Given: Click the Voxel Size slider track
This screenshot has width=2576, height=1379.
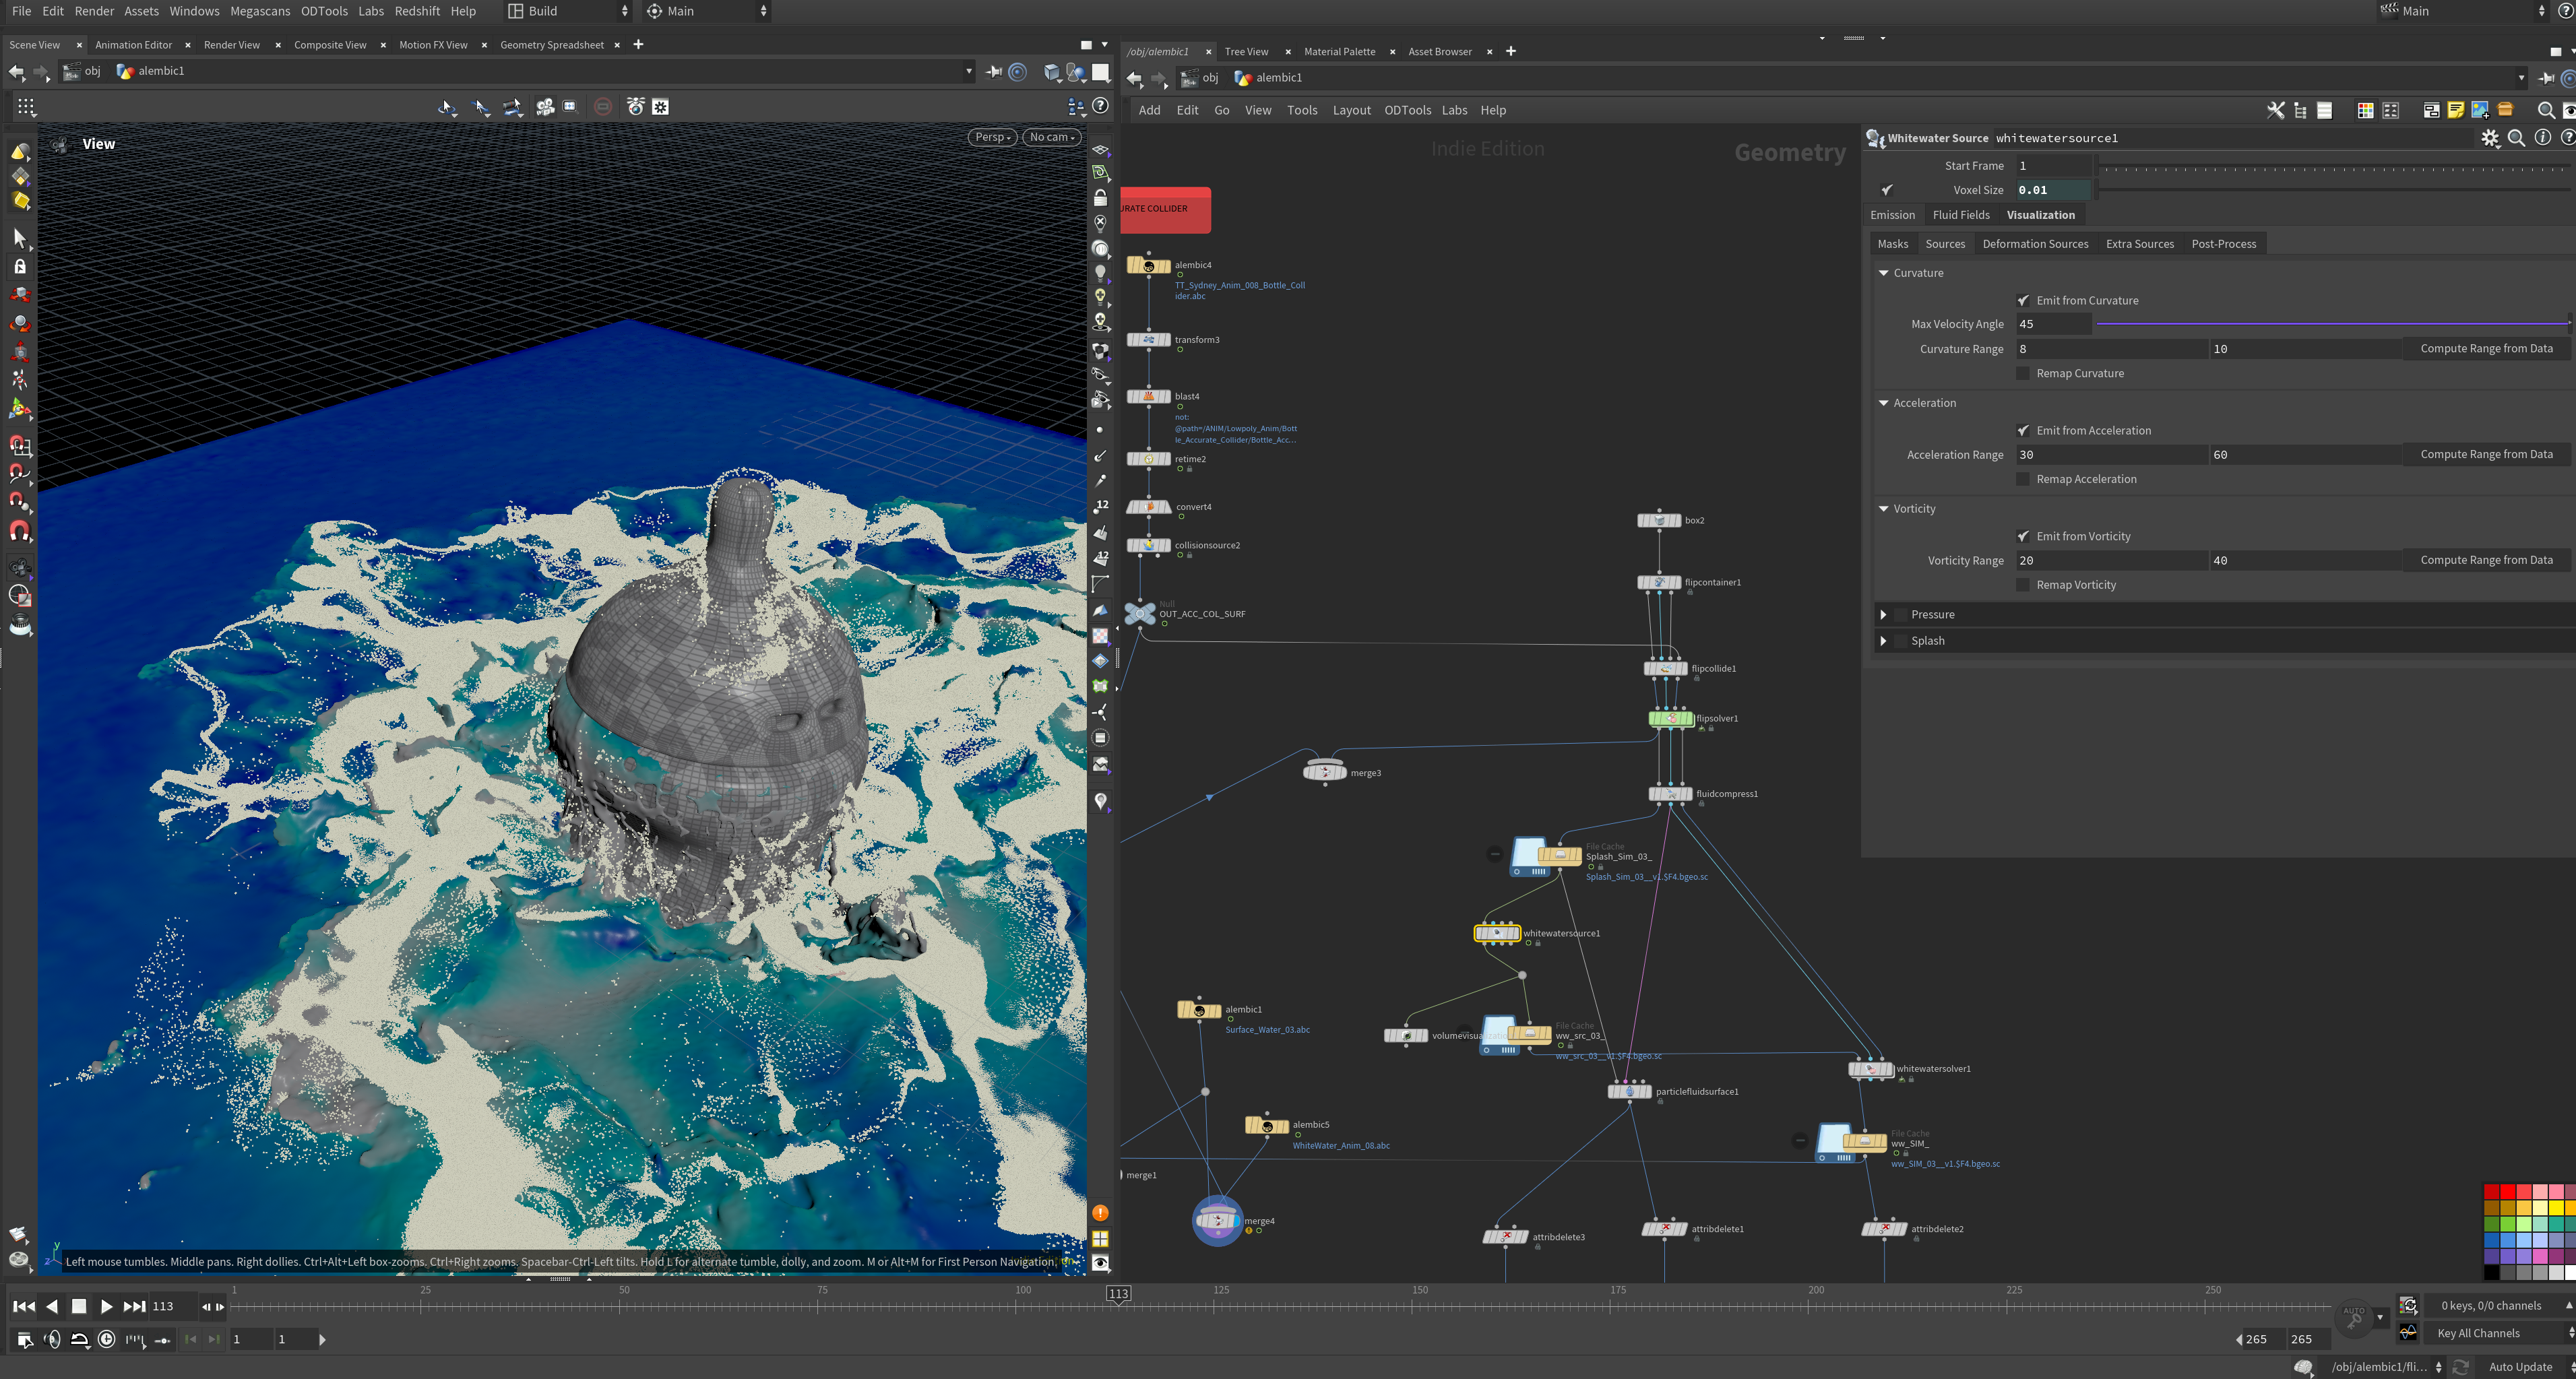Looking at the screenshot, I should (2333, 190).
